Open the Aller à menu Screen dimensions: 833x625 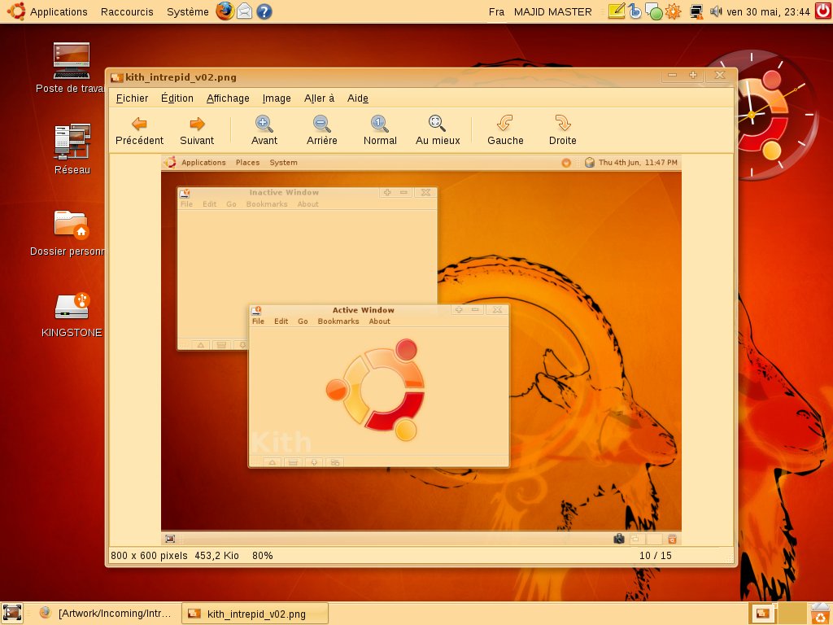(x=319, y=98)
